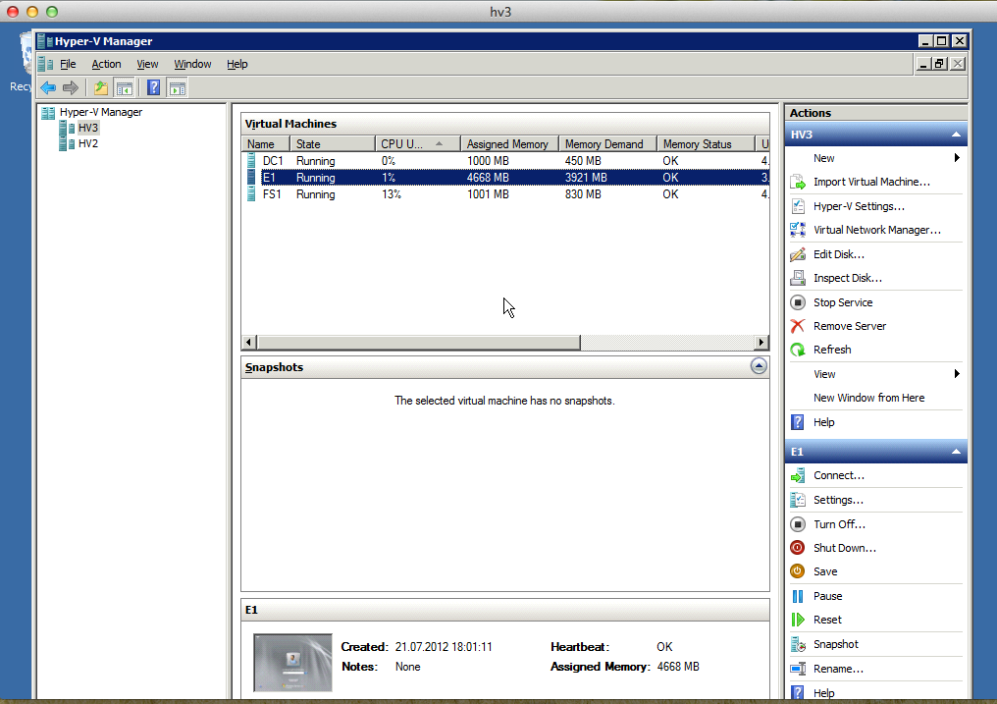The height and width of the screenshot is (704, 997).
Task: Click the horizontal scrollbar thumb in VM list
Action: (x=418, y=342)
